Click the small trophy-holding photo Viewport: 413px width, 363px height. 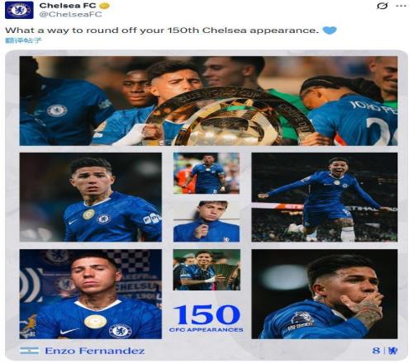206,270
